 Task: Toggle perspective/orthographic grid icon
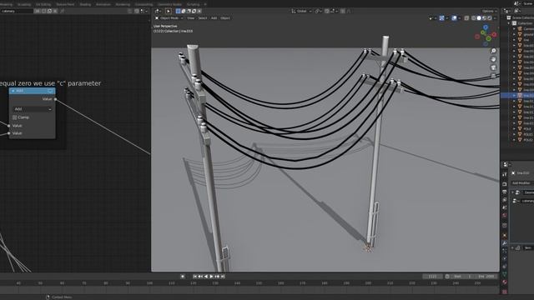tap(493, 76)
